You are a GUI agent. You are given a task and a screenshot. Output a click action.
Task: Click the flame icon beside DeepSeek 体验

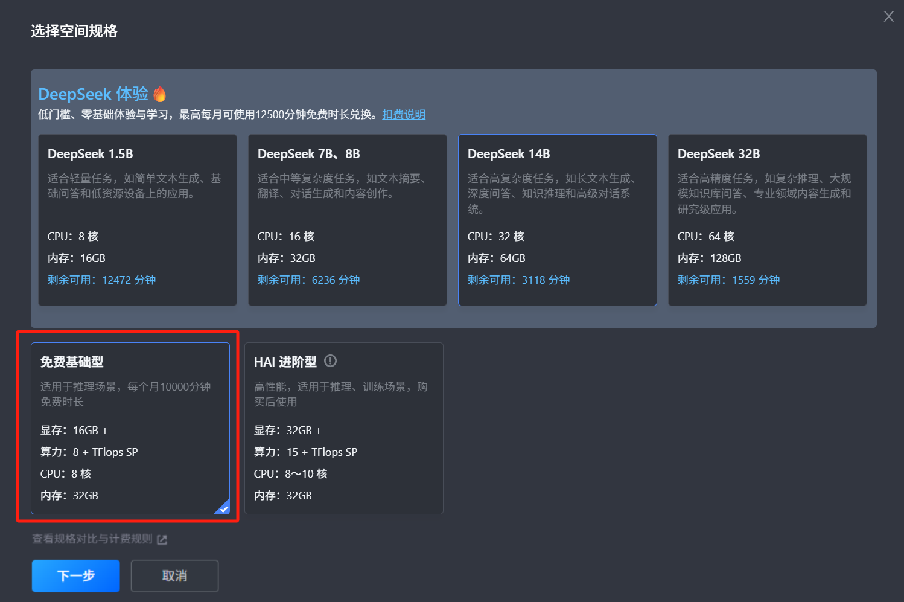(159, 94)
